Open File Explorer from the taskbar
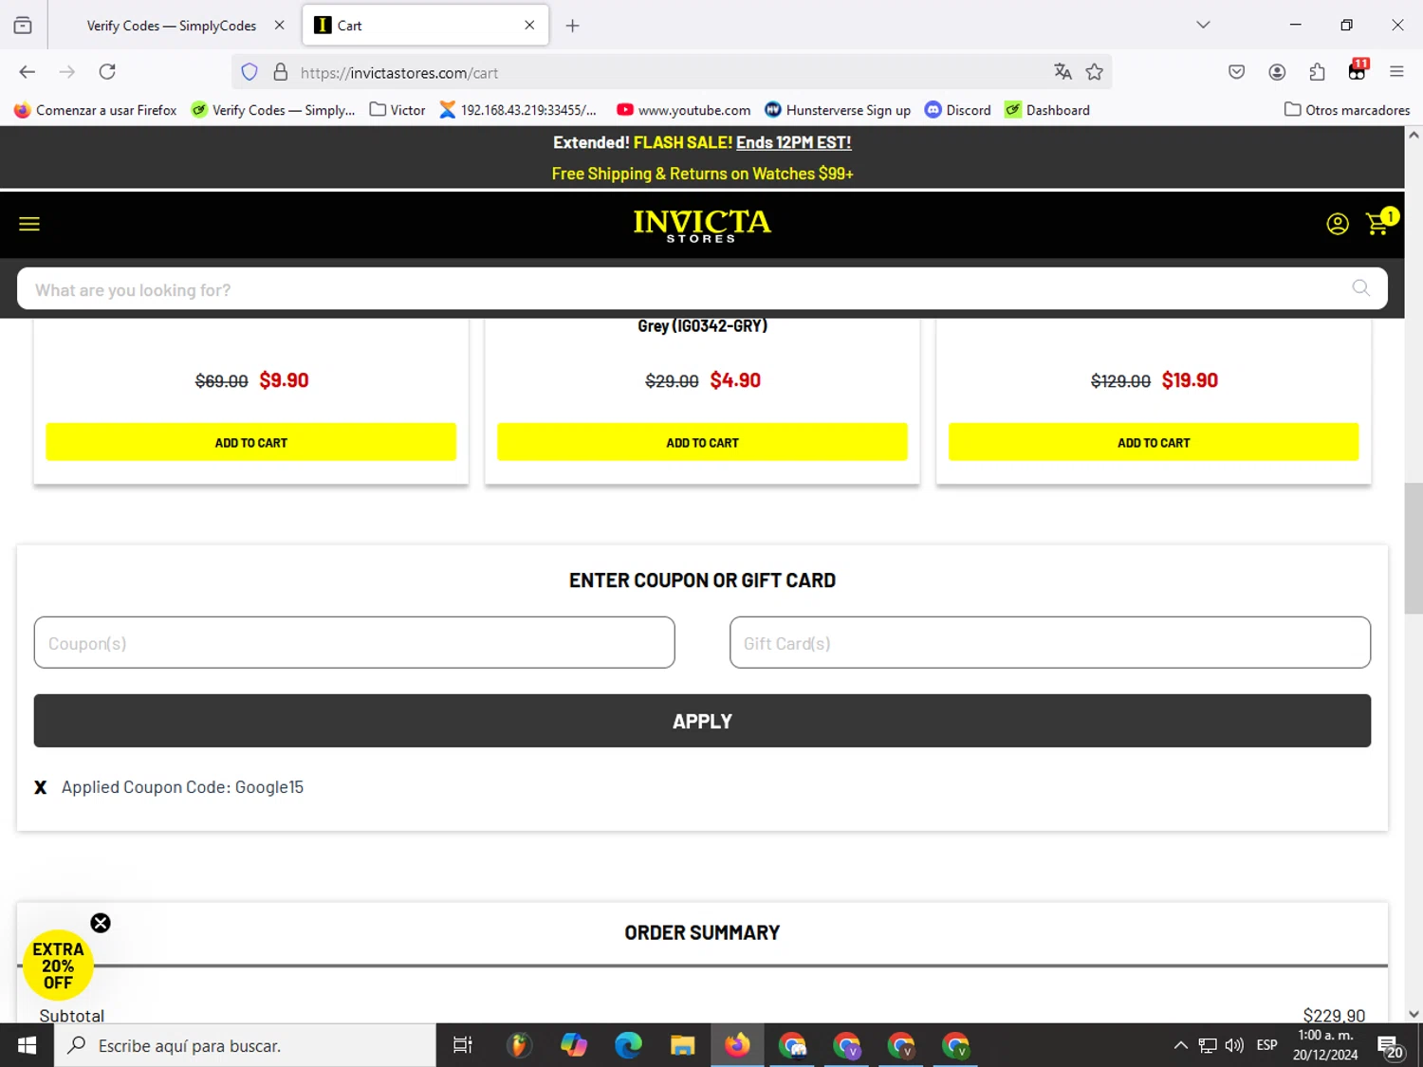Screen dimensions: 1423x1067 pos(682,1045)
